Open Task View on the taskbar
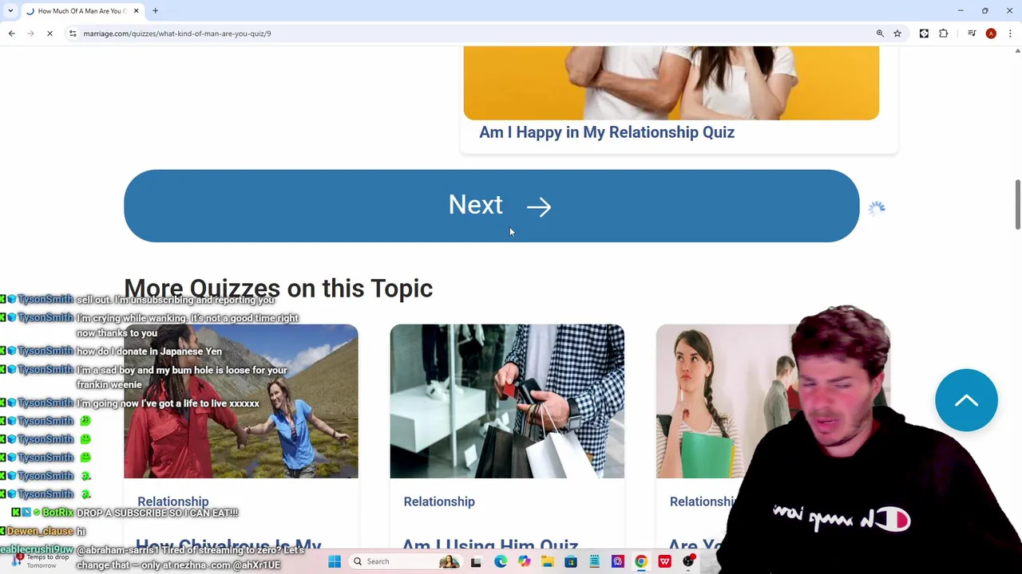This screenshot has width=1022, height=574. click(x=476, y=561)
